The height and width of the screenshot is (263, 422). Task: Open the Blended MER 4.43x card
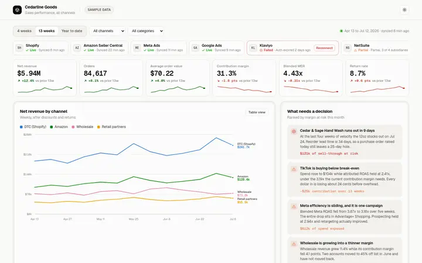311,78
